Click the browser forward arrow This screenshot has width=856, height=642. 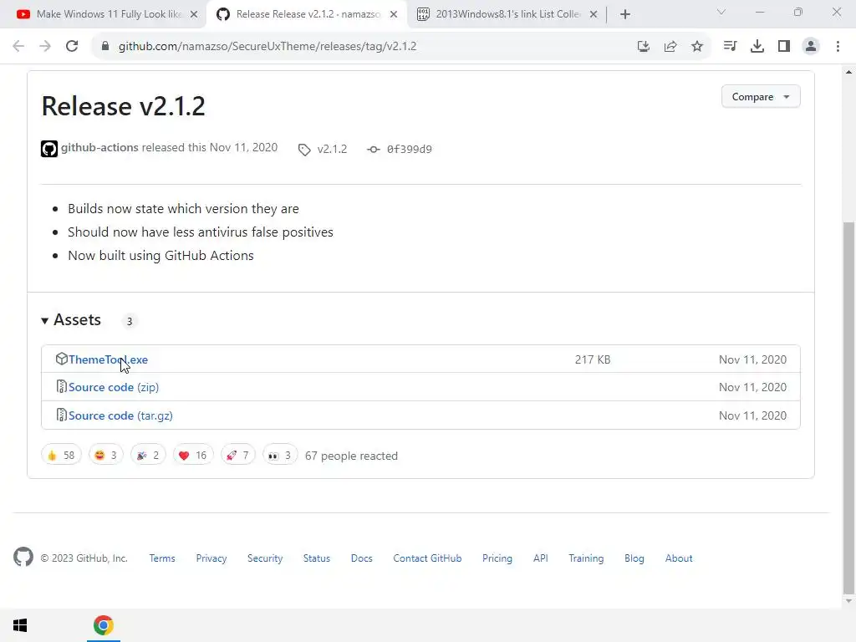coord(45,47)
